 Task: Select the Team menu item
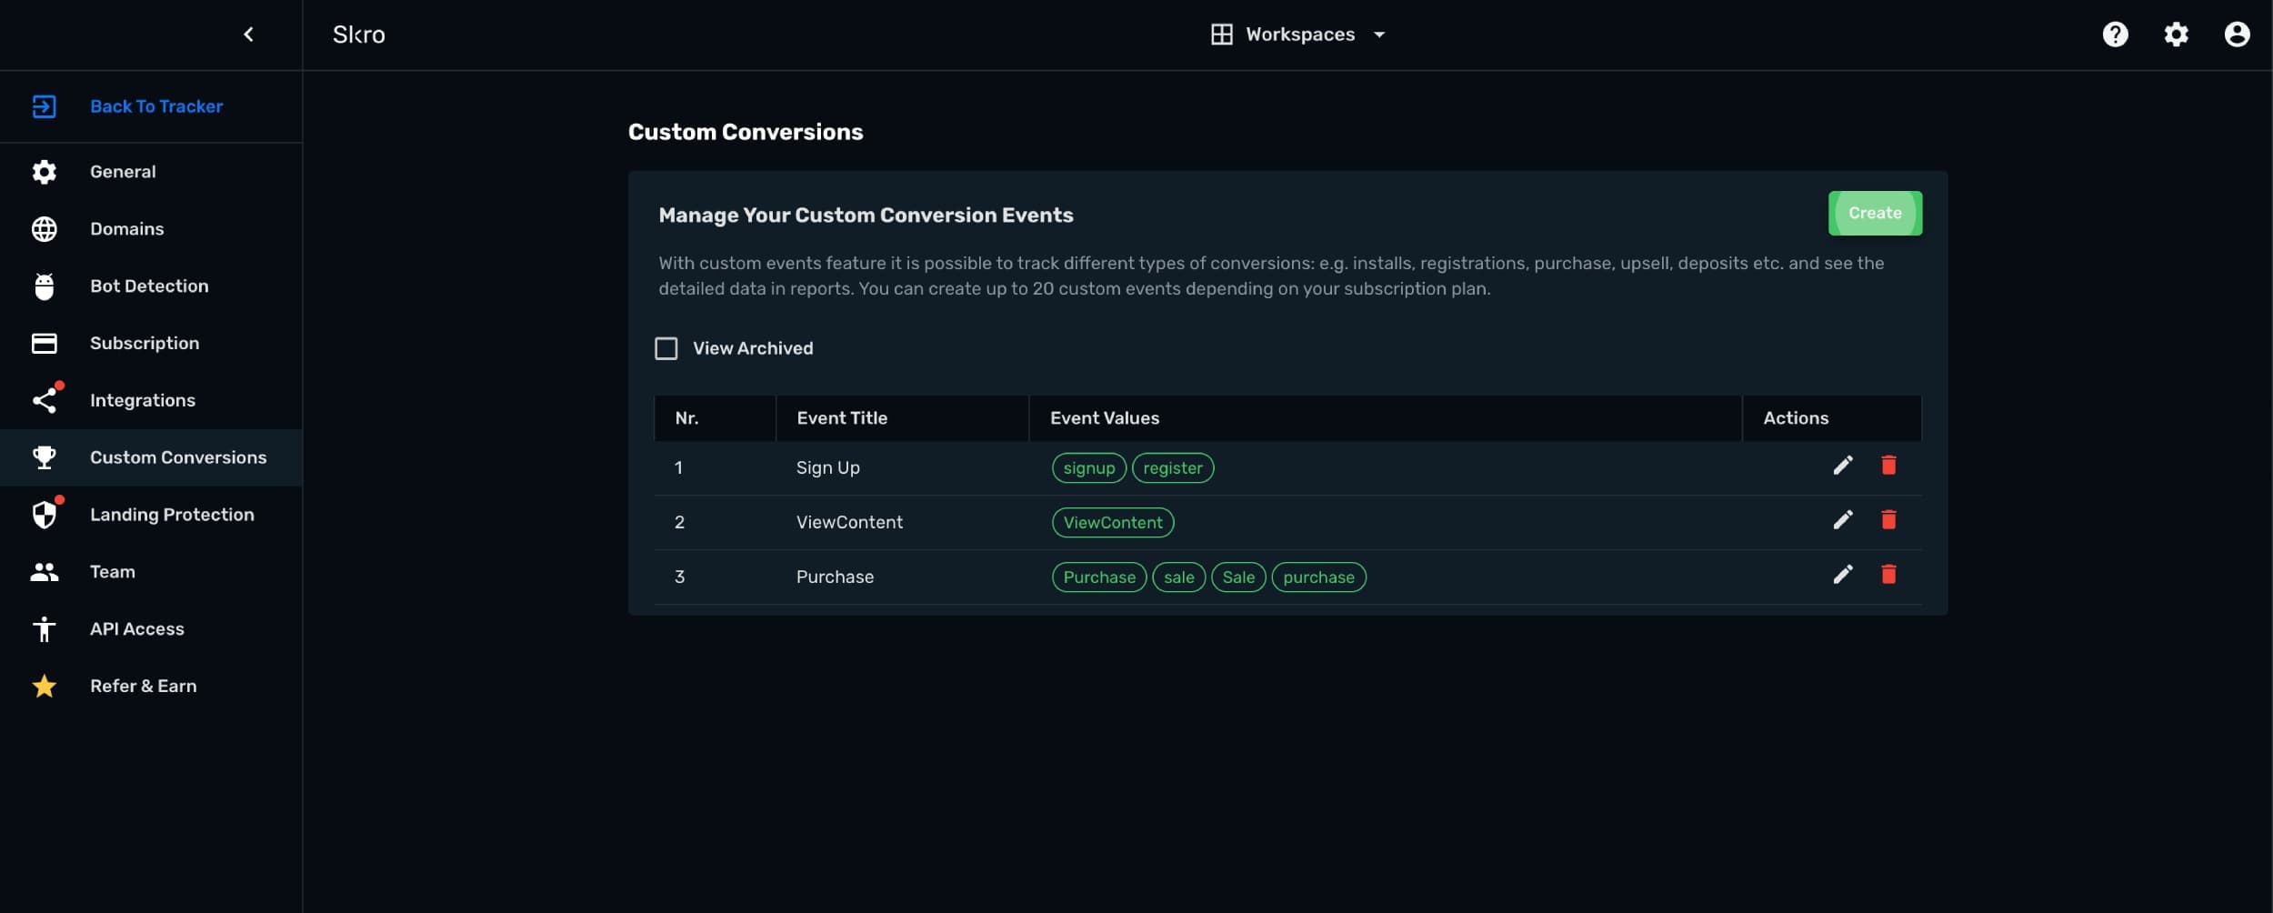coord(151,572)
